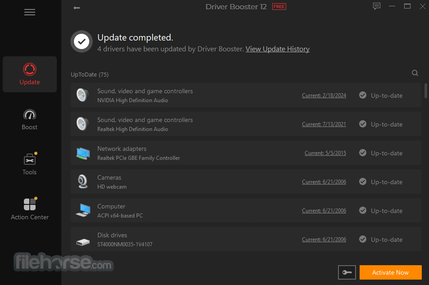Minimize the Driver Booster window
Image resolution: width=429 pixels, height=285 pixels.
pos(392,6)
